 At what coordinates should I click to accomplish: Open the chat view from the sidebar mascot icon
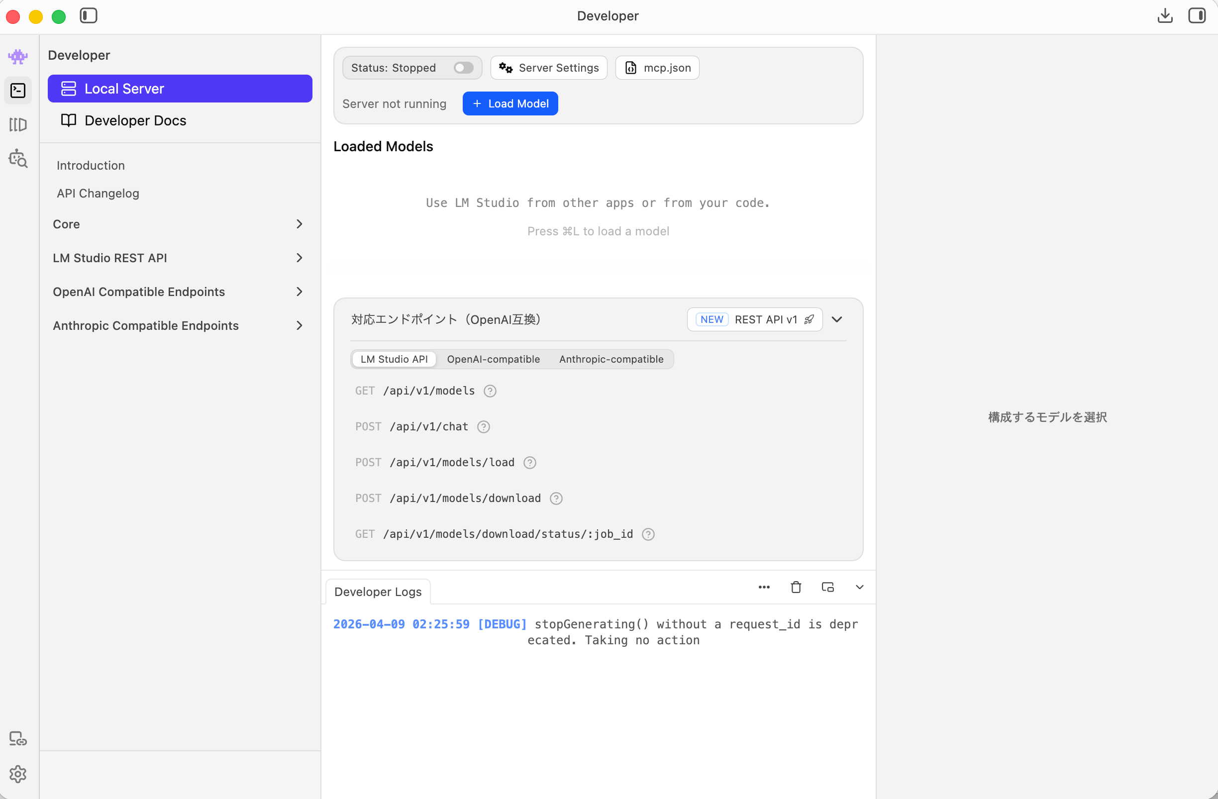(x=18, y=56)
